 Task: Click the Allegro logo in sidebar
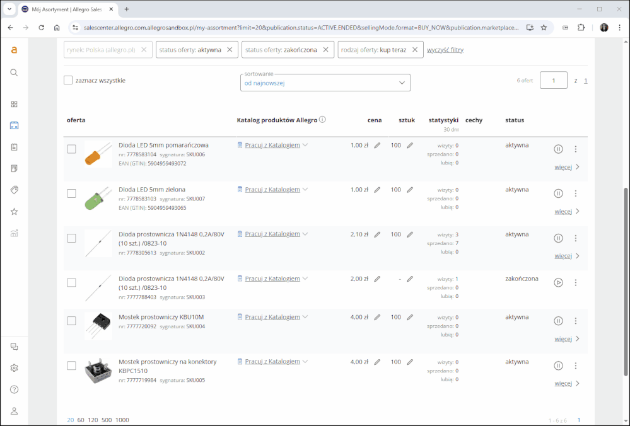pos(14,50)
